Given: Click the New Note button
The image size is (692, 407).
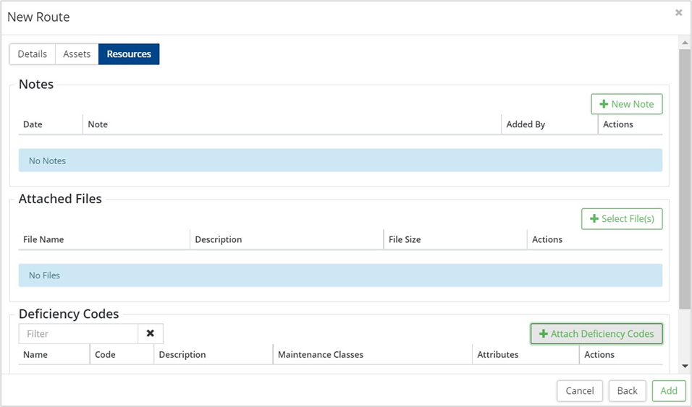Looking at the screenshot, I should coord(626,104).
